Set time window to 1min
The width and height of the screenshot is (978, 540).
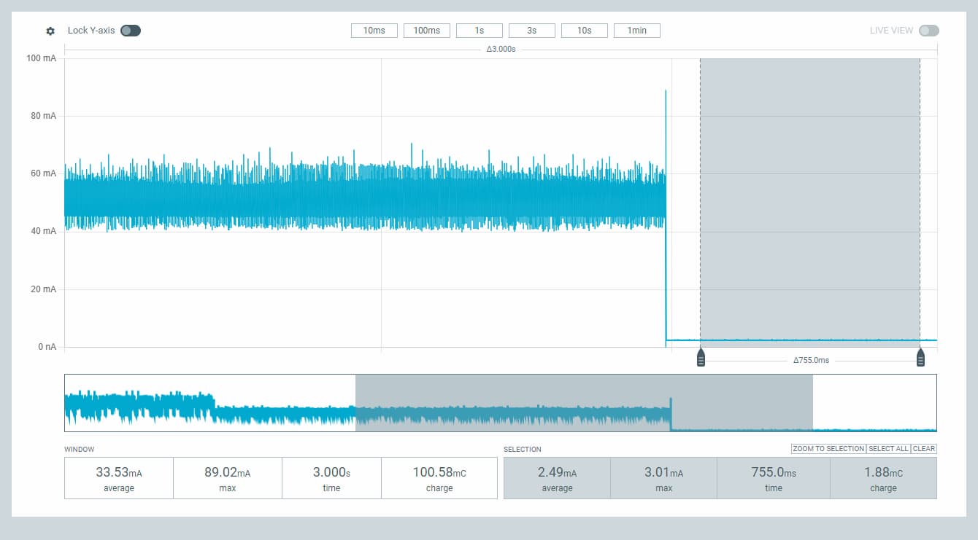(x=637, y=31)
